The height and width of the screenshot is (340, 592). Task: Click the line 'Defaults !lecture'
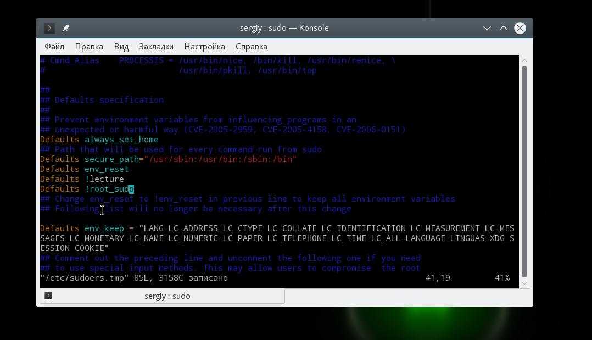coord(82,179)
